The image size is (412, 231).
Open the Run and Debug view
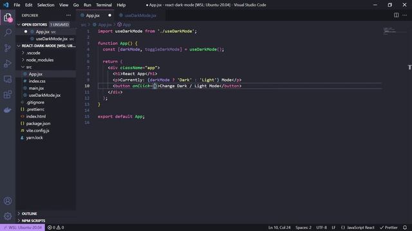point(8,64)
